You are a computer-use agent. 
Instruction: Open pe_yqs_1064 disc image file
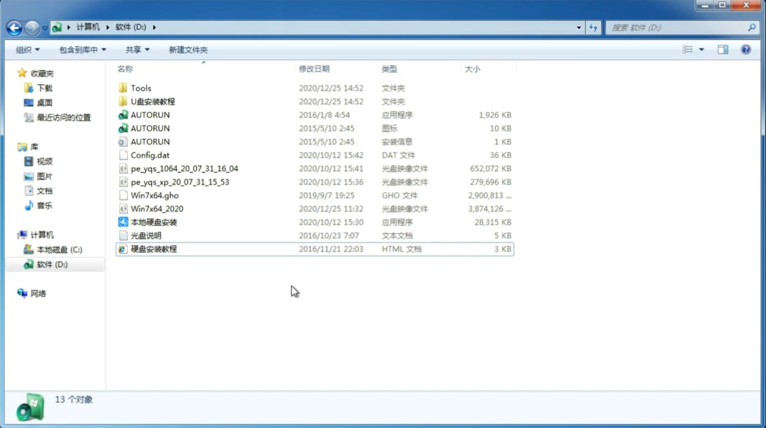[184, 168]
